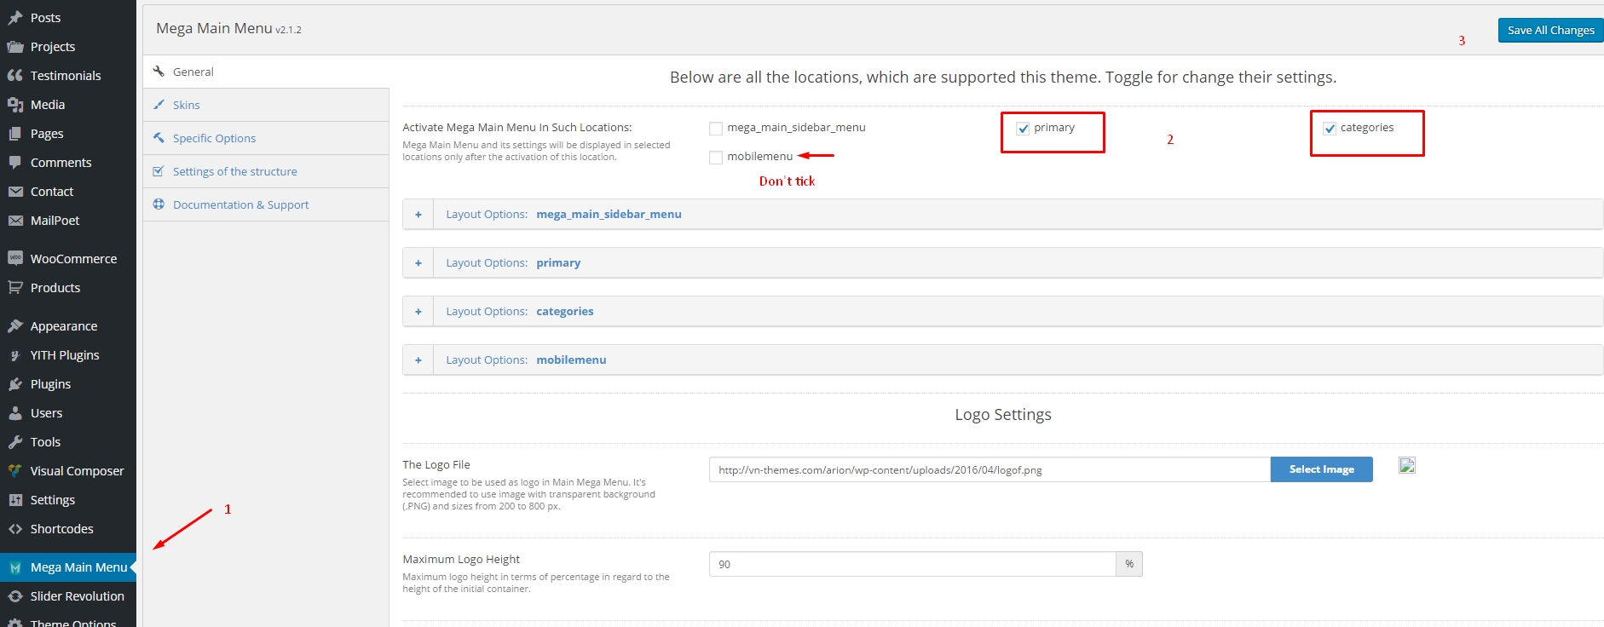1604x627 pixels.
Task: Tick the mobilemenu checkbox
Action: 716,158
